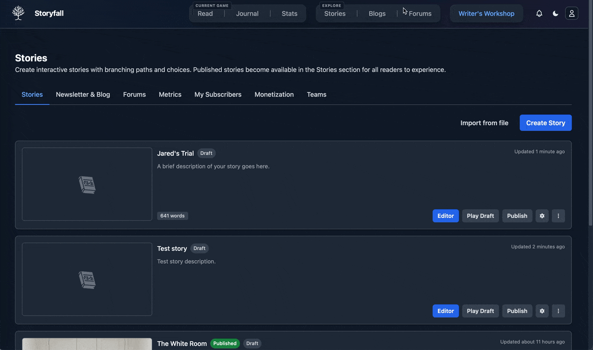Click the Storyfall brand name

pos(49,13)
